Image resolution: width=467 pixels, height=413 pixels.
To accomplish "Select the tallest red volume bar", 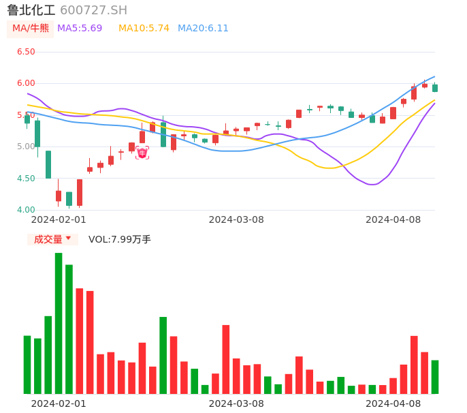I will tap(80, 341).
